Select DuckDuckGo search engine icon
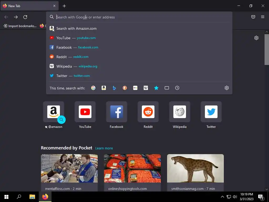The image size is (269, 202). pyautogui.click(x=125, y=88)
